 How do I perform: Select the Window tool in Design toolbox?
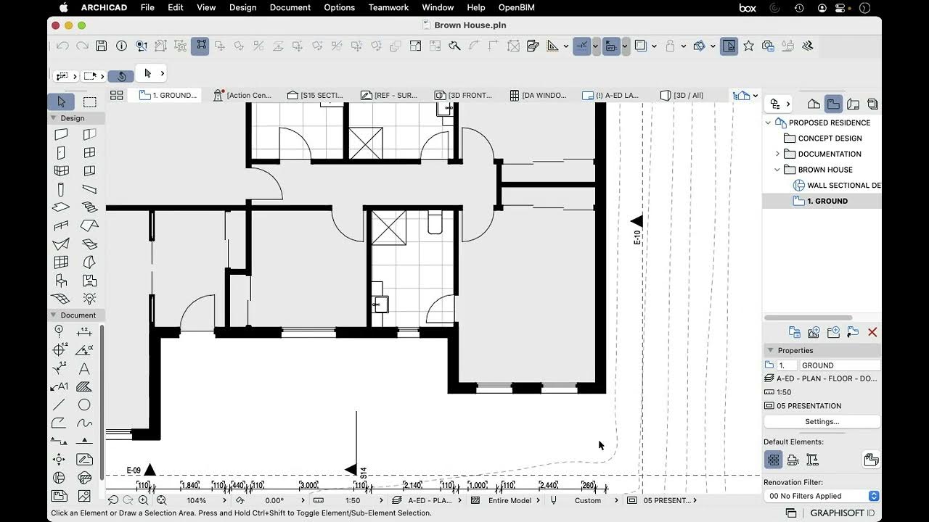[x=89, y=153]
